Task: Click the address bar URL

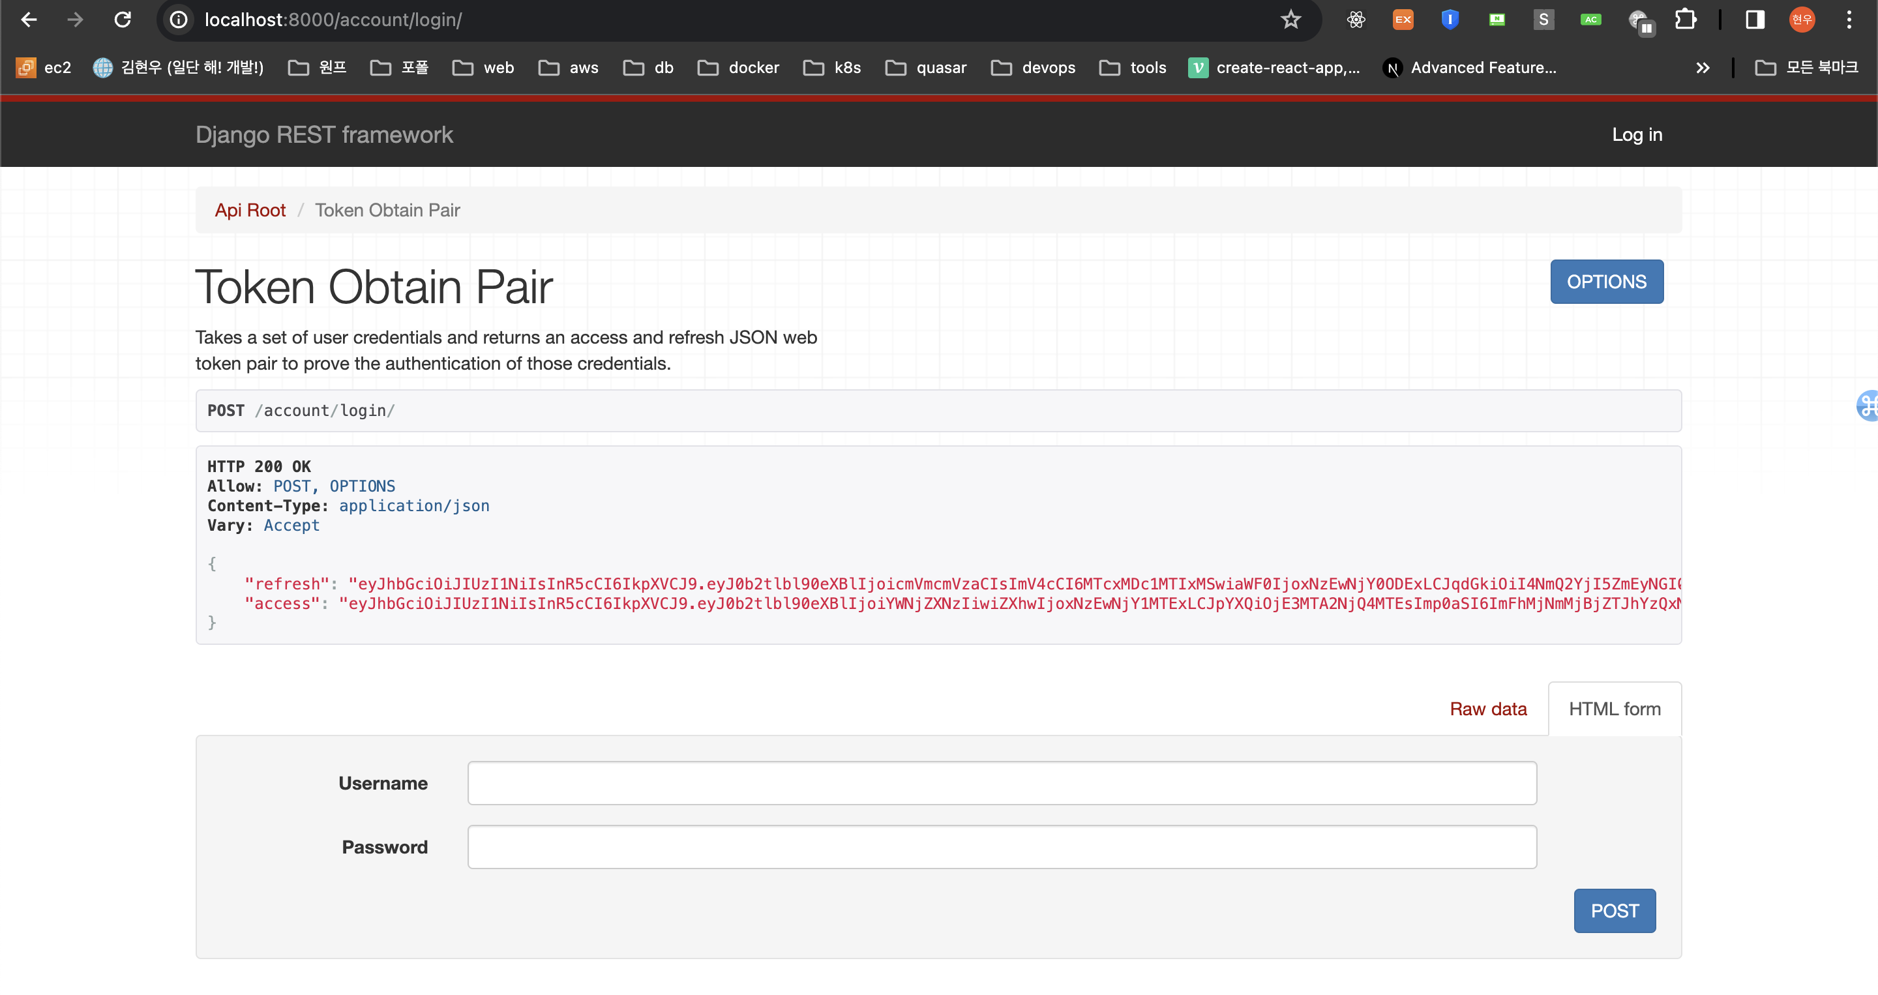Action: pos(333,20)
